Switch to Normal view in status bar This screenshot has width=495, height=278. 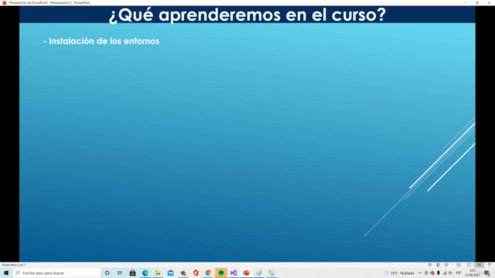coord(459,265)
